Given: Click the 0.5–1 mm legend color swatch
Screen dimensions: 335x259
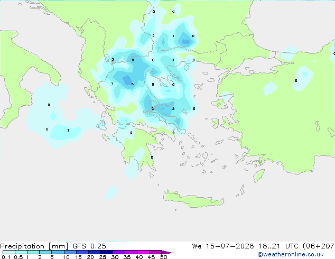Looking at the screenshot, I should click(x=21, y=252).
